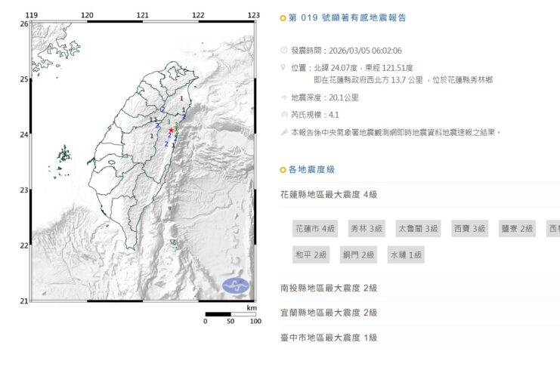Select the 秀林 3級 intensity tag
Screen dimensions: 560x367
[367, 229]
